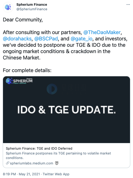The image size is (133, 178).
Task: Click the Spherium Finance profile avatar
Action: tap(8, 7)
